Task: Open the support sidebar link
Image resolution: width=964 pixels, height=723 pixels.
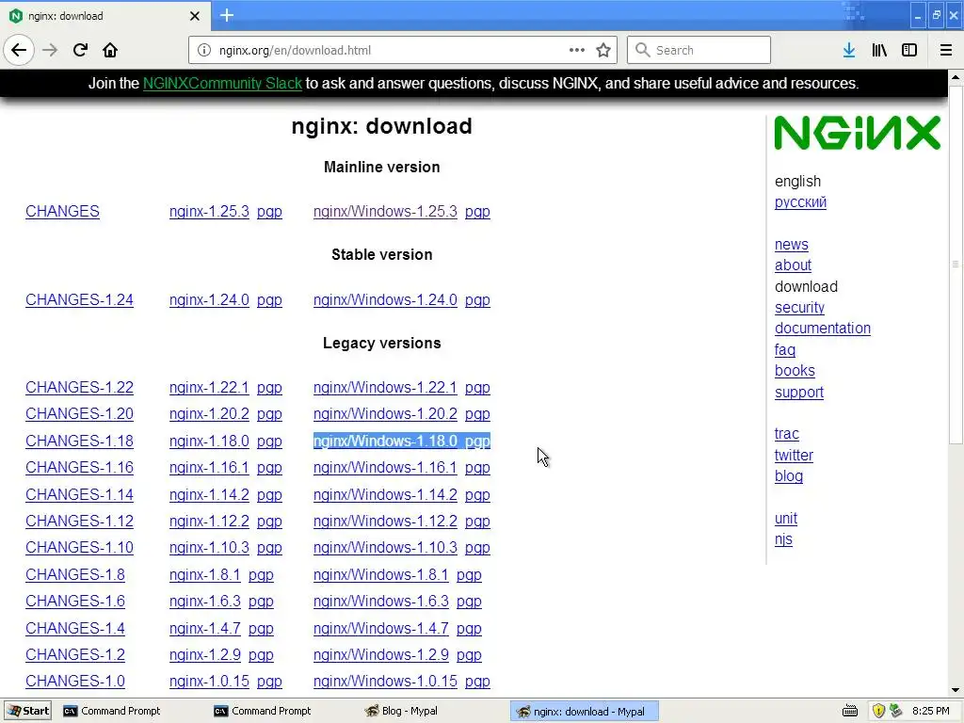Action: [x=798, y=393]
